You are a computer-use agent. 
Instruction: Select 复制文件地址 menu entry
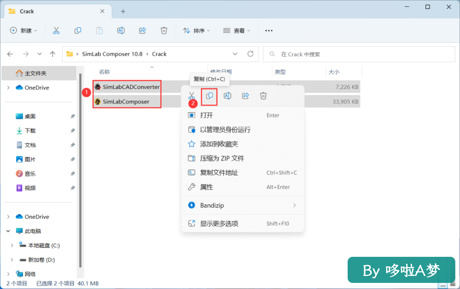pos(242,173)
